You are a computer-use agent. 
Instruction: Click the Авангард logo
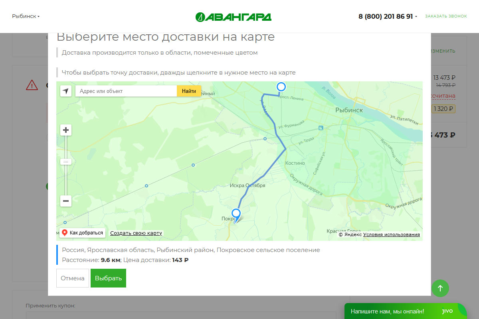[x=234, y=17]
